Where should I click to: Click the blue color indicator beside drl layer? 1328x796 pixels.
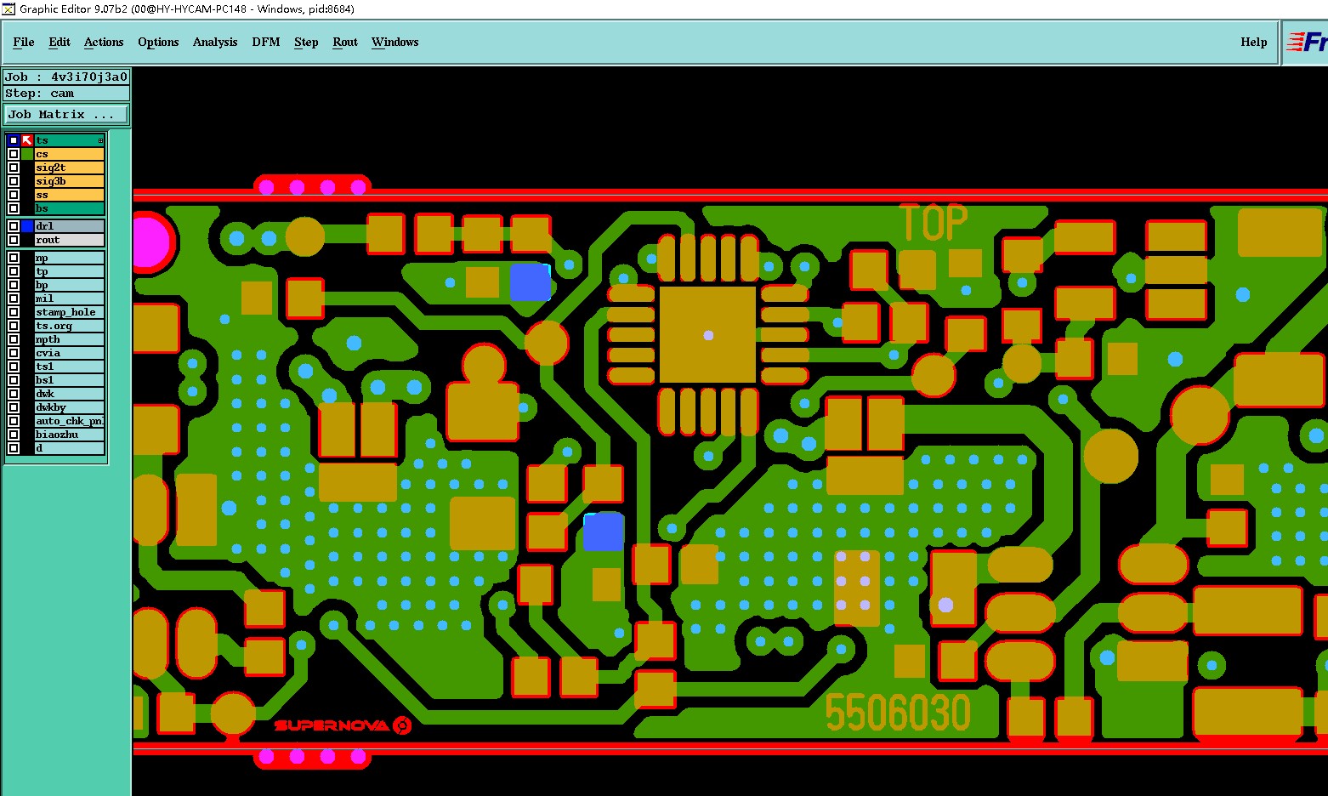click(27, 226)
